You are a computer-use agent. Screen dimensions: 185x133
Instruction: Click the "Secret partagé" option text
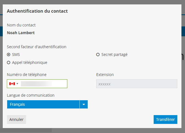(114, 55)
